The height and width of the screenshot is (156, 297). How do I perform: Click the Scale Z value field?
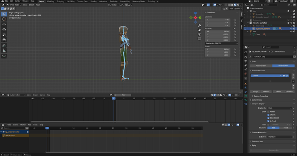[x=218, y=55]
